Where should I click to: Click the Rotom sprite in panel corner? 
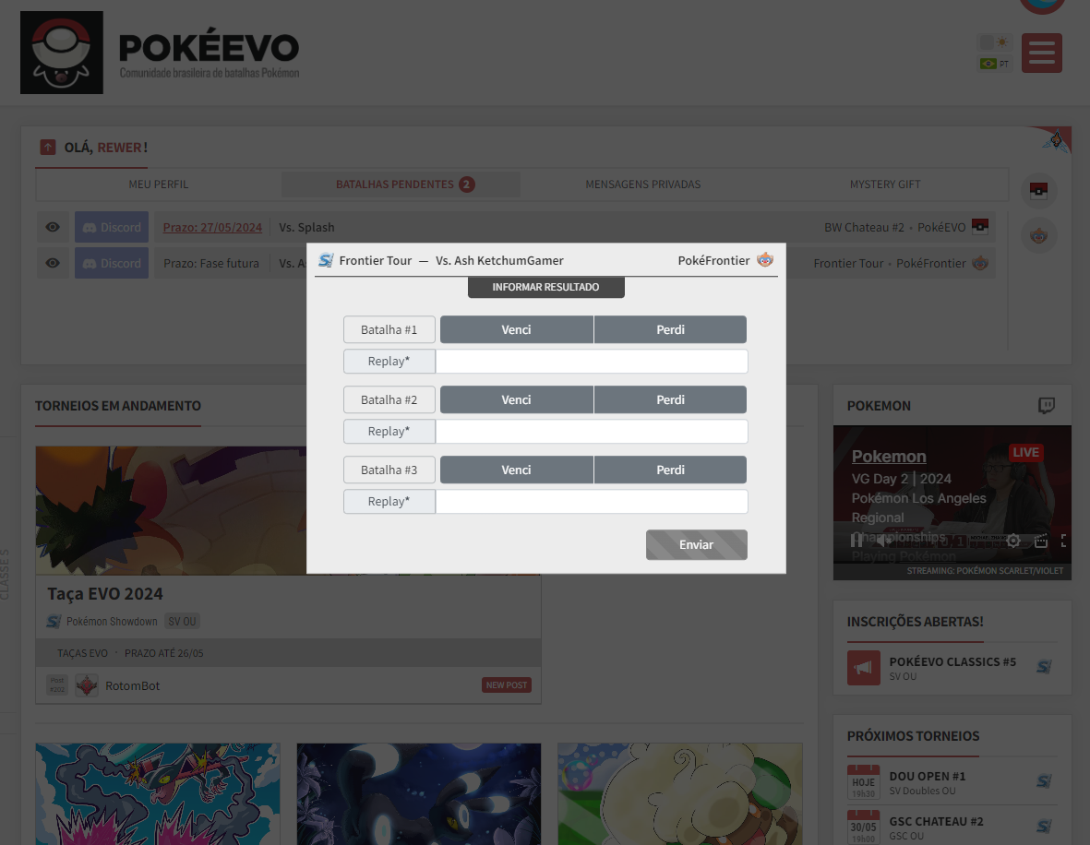[1056, 140]
